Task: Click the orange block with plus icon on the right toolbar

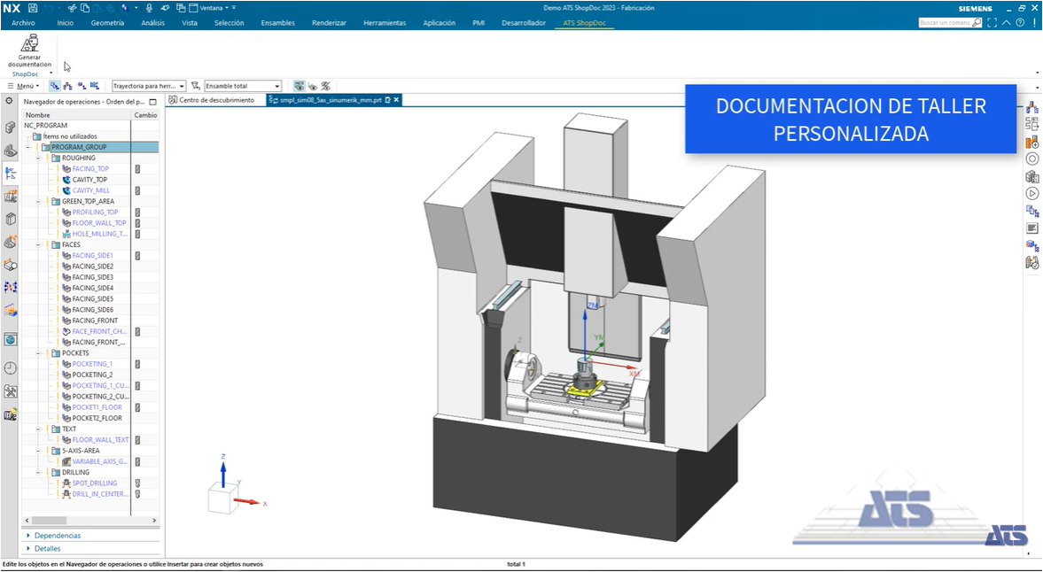Action: coord(1031,142)
